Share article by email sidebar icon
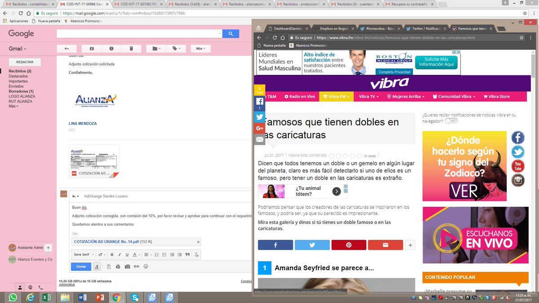 [x=260, y=140]
